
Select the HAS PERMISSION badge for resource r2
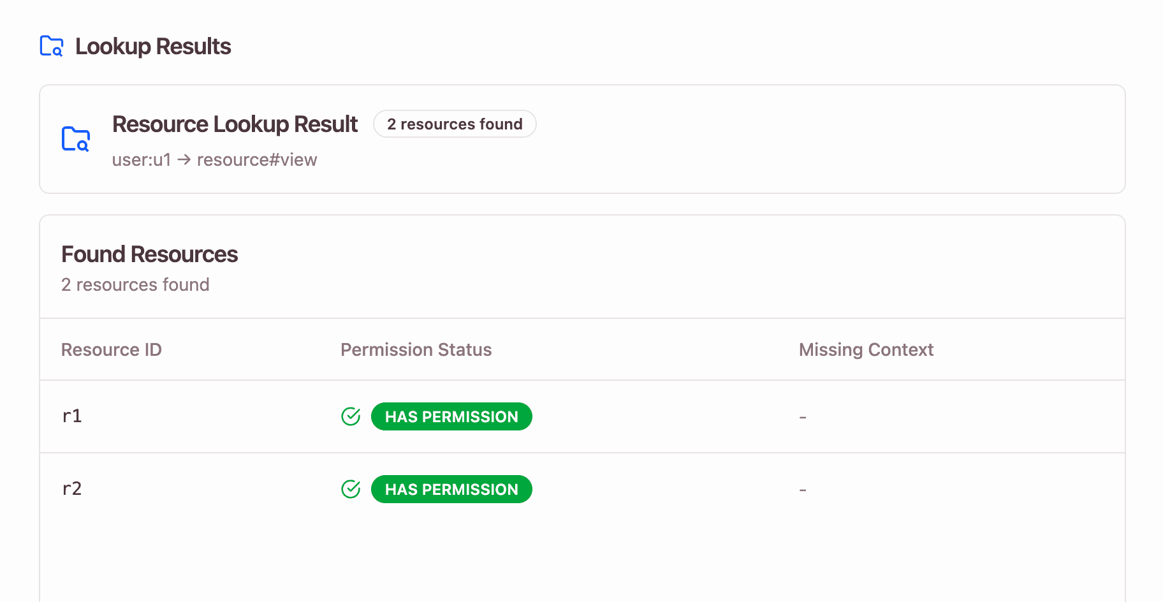pos(451,488)
